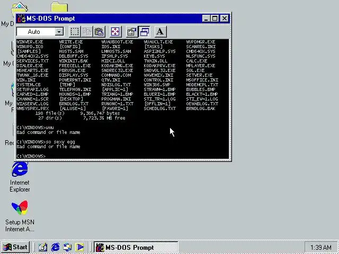Click the MS-DOS Prompt title bar icon
The width and height of the screenshot is (339, 254).
(x=21, y=19)
